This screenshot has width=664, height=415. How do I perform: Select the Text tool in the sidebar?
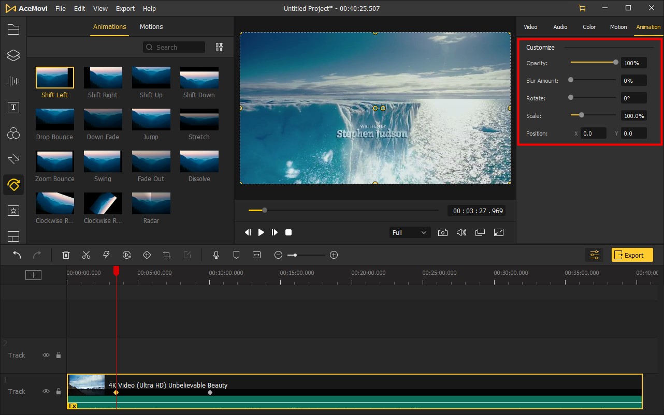coord(13,107)
